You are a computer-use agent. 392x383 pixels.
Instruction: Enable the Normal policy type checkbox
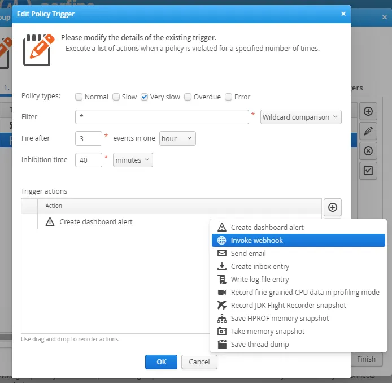point(79,97)
